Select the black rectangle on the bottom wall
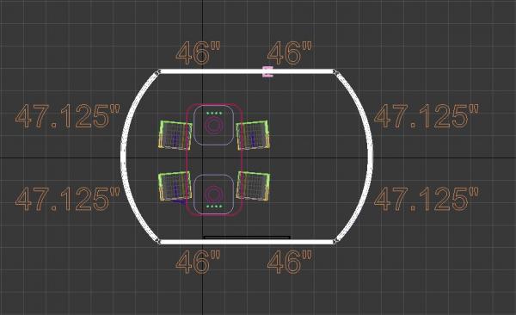 point(247,238)
